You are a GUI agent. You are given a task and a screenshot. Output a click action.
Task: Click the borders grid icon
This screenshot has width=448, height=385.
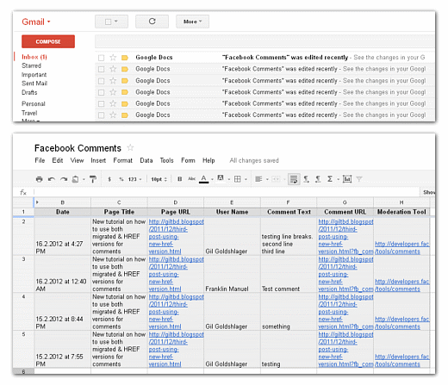(x=238, y=179)
